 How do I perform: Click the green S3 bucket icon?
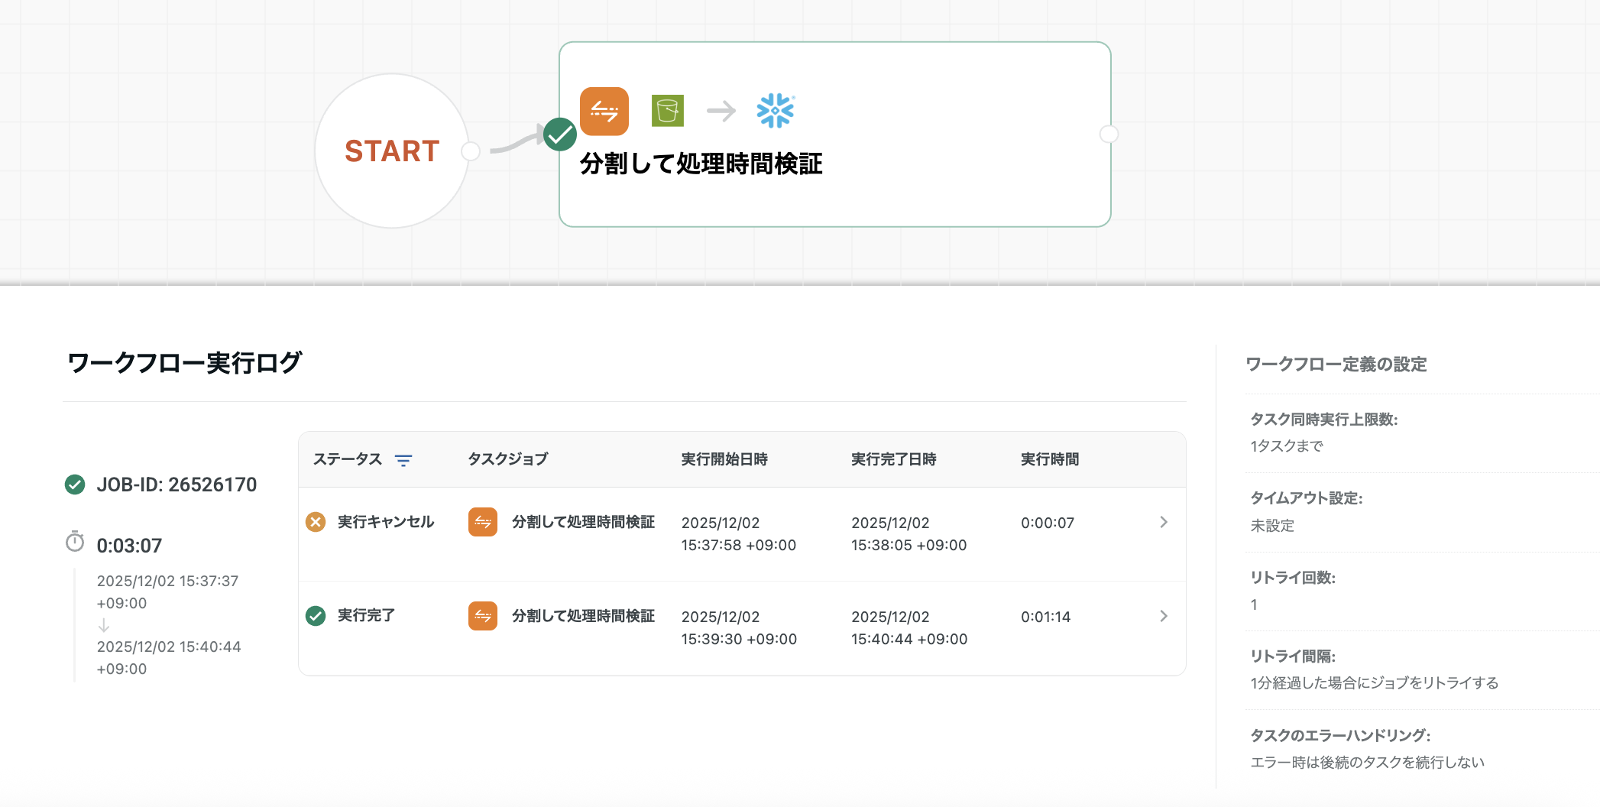pos(667,111)
